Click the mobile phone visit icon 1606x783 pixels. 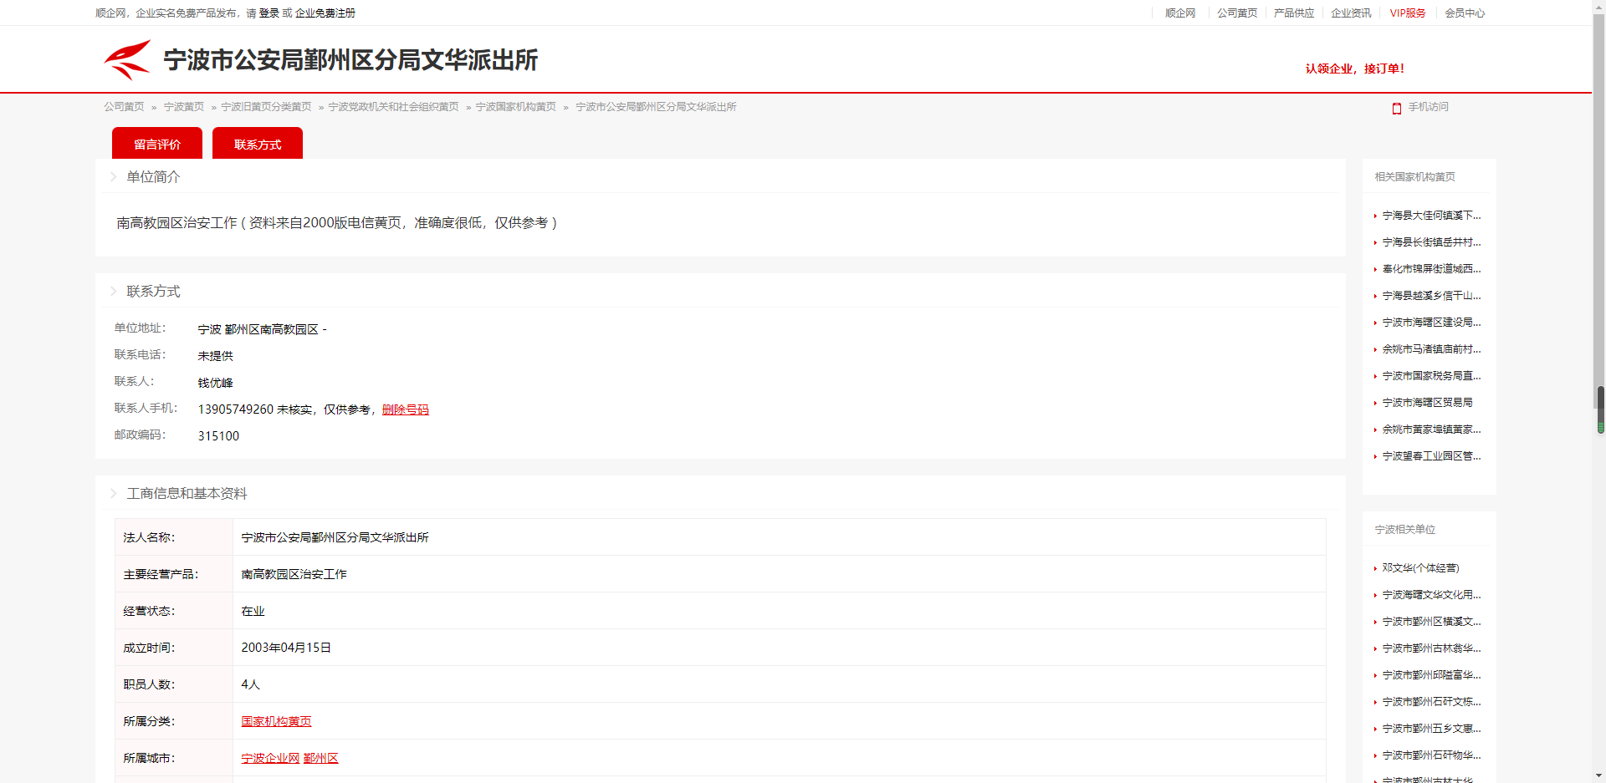1396,108
